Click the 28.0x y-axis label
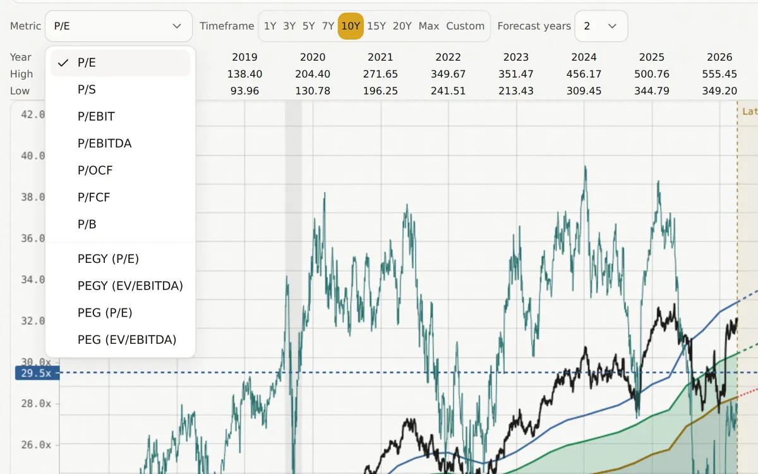Screen dimensions: 758x474 36,404
